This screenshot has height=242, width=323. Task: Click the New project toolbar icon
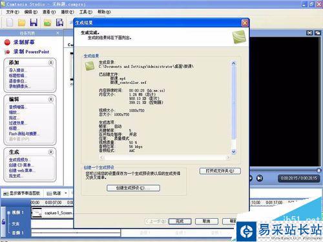[10, 23]
